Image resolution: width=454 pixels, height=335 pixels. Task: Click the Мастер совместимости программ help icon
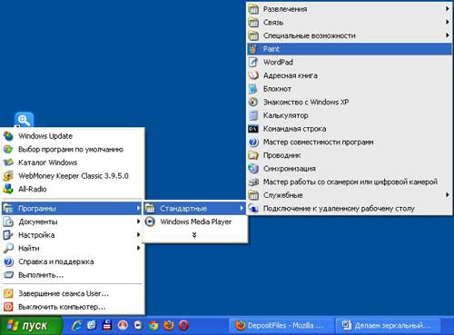[x=253, y=142]
